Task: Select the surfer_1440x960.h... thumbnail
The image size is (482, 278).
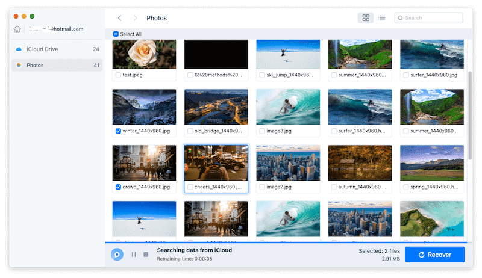Action: [360, 107]
